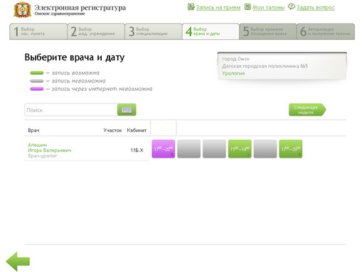Click the Участок column header

(x=112, y=130)
